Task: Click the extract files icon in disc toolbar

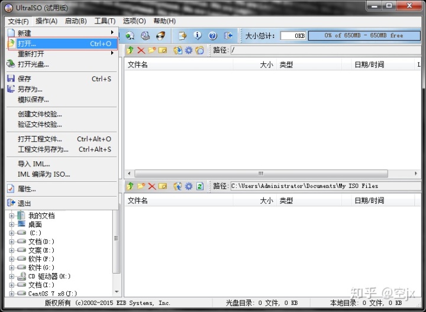Action: pyautogui.click(x=177, y=50)
